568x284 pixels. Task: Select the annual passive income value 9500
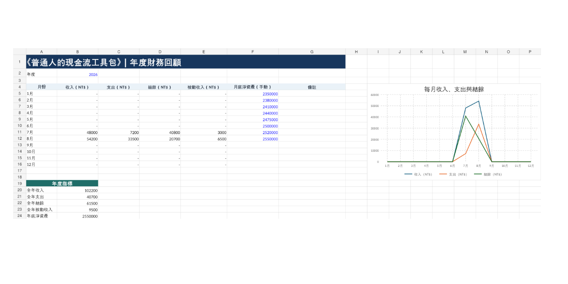tap(78, 209)
